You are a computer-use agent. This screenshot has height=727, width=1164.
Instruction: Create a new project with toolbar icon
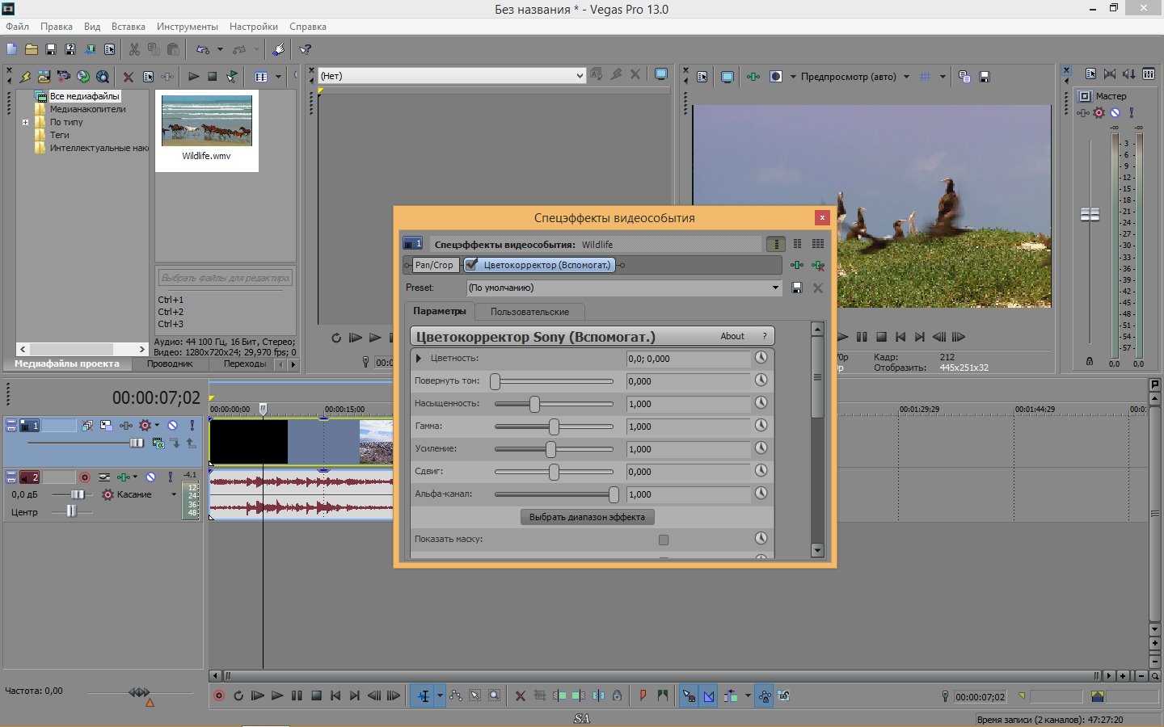coord(12,49)
